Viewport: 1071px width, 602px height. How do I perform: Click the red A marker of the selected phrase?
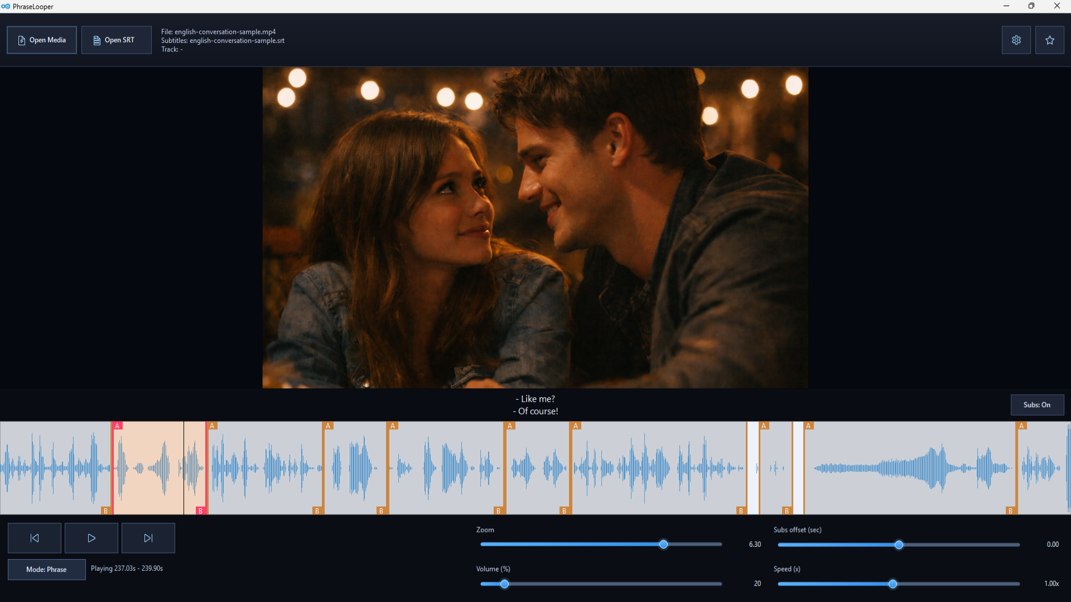(x=117, y=426)
